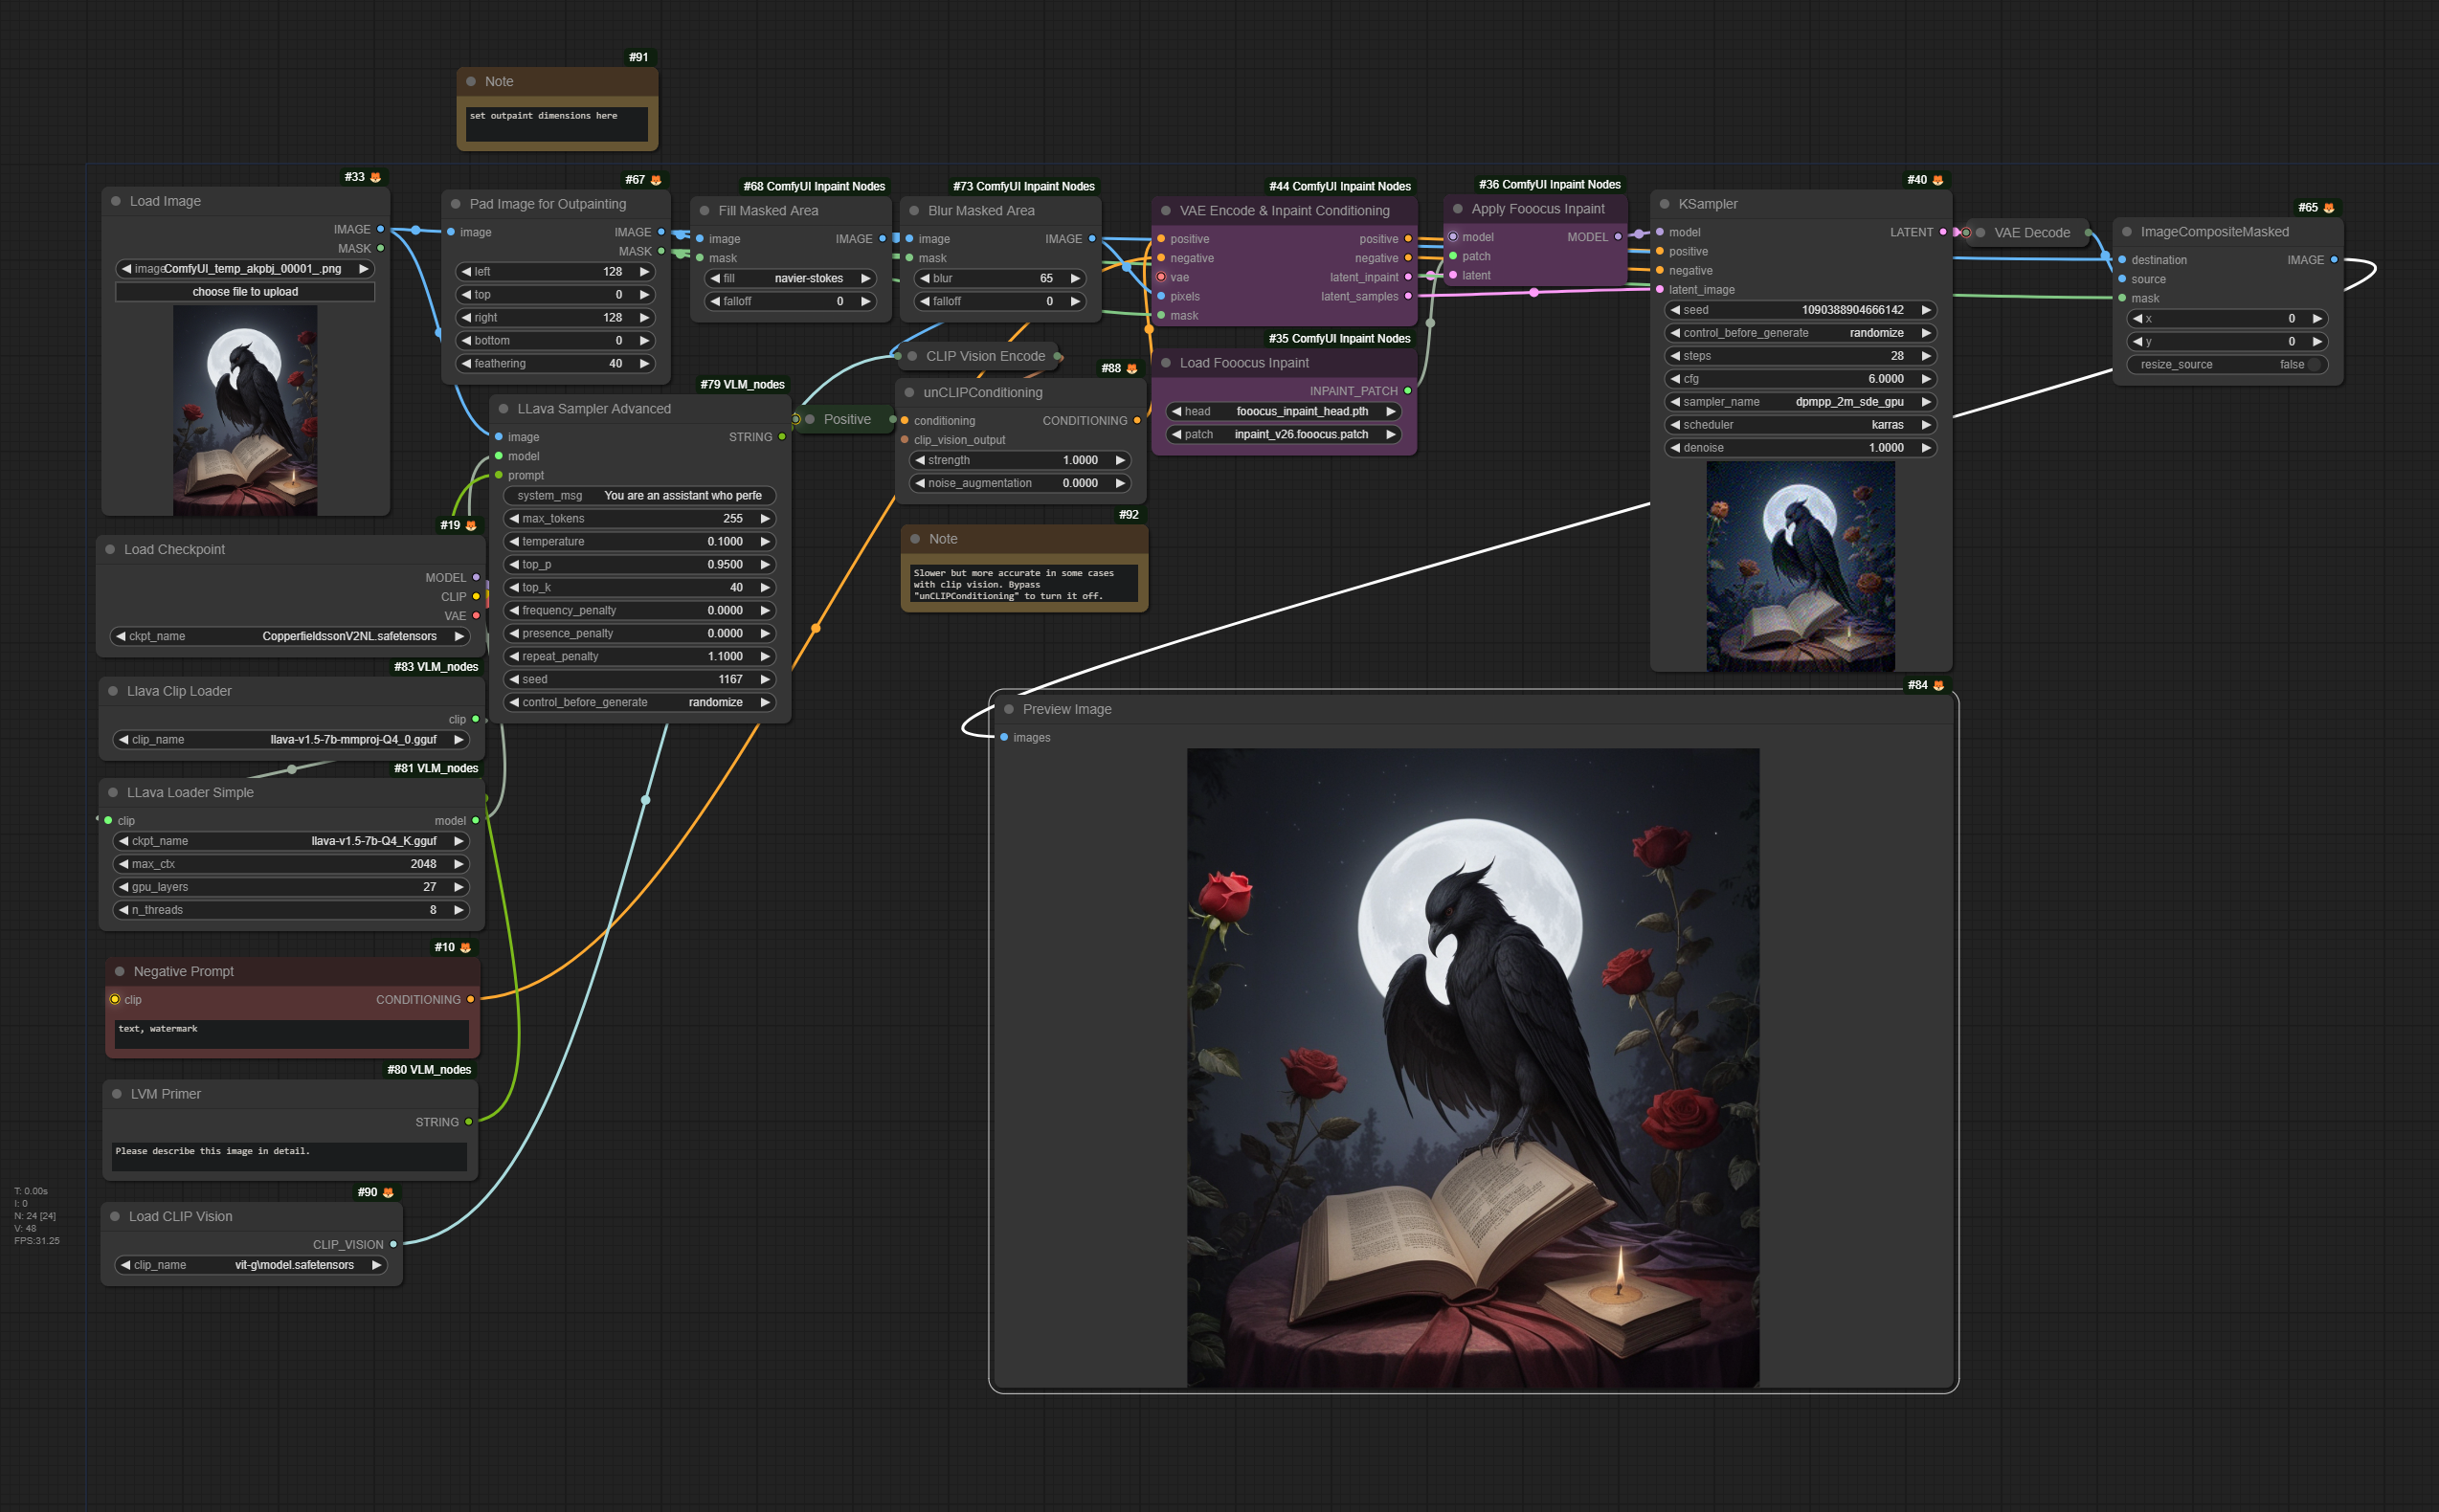Click the fox badge icon on KSampler node #40
This screenshot has width=2439, height=1512.
click(x=1937, y=180)
